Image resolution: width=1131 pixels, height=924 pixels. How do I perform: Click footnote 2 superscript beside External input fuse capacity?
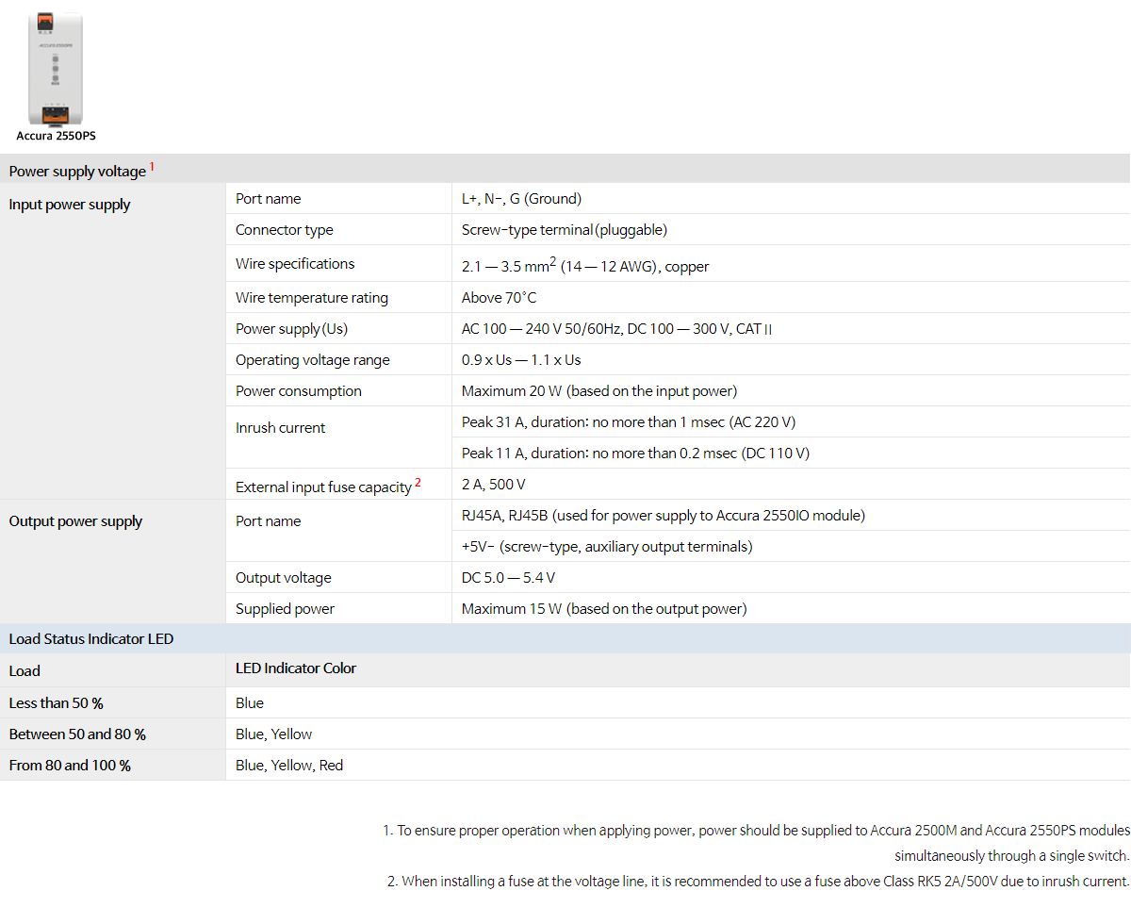point(418,483)
